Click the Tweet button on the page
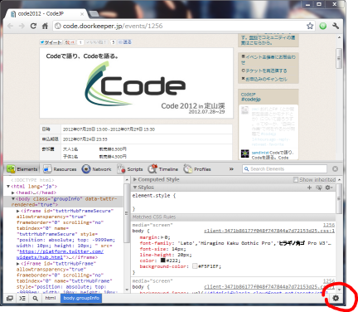Screen dimensions: 358x312 coord(51,42)
